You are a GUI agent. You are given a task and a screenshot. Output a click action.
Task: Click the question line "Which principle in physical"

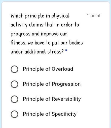[x=40, y=16]
